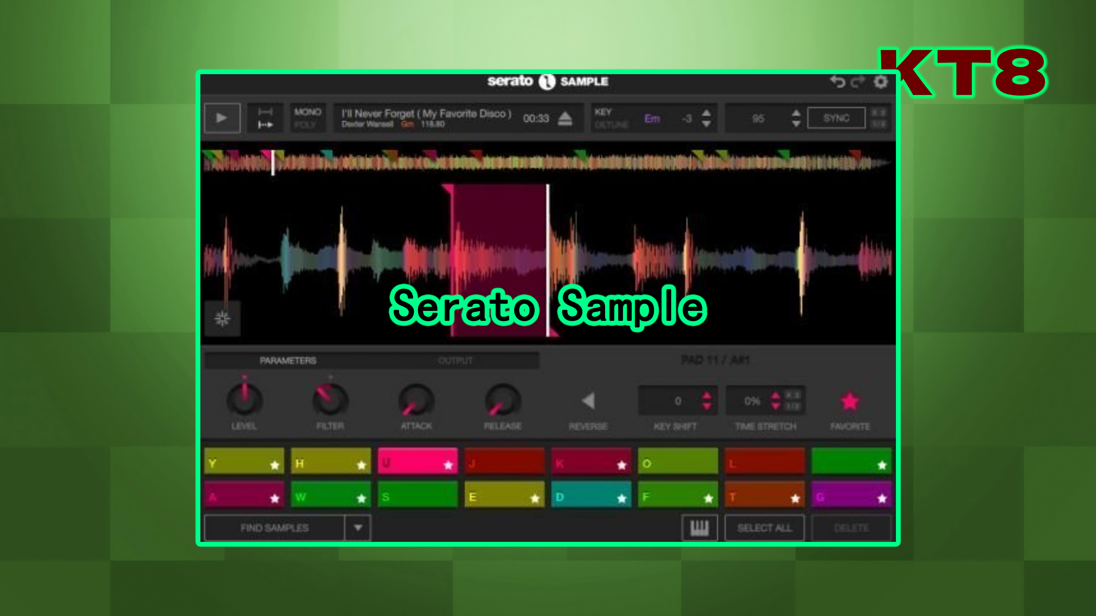Toggle the REVERSE arrow
The width and height of the screenshot is (1096, 616).
[588, 400]
